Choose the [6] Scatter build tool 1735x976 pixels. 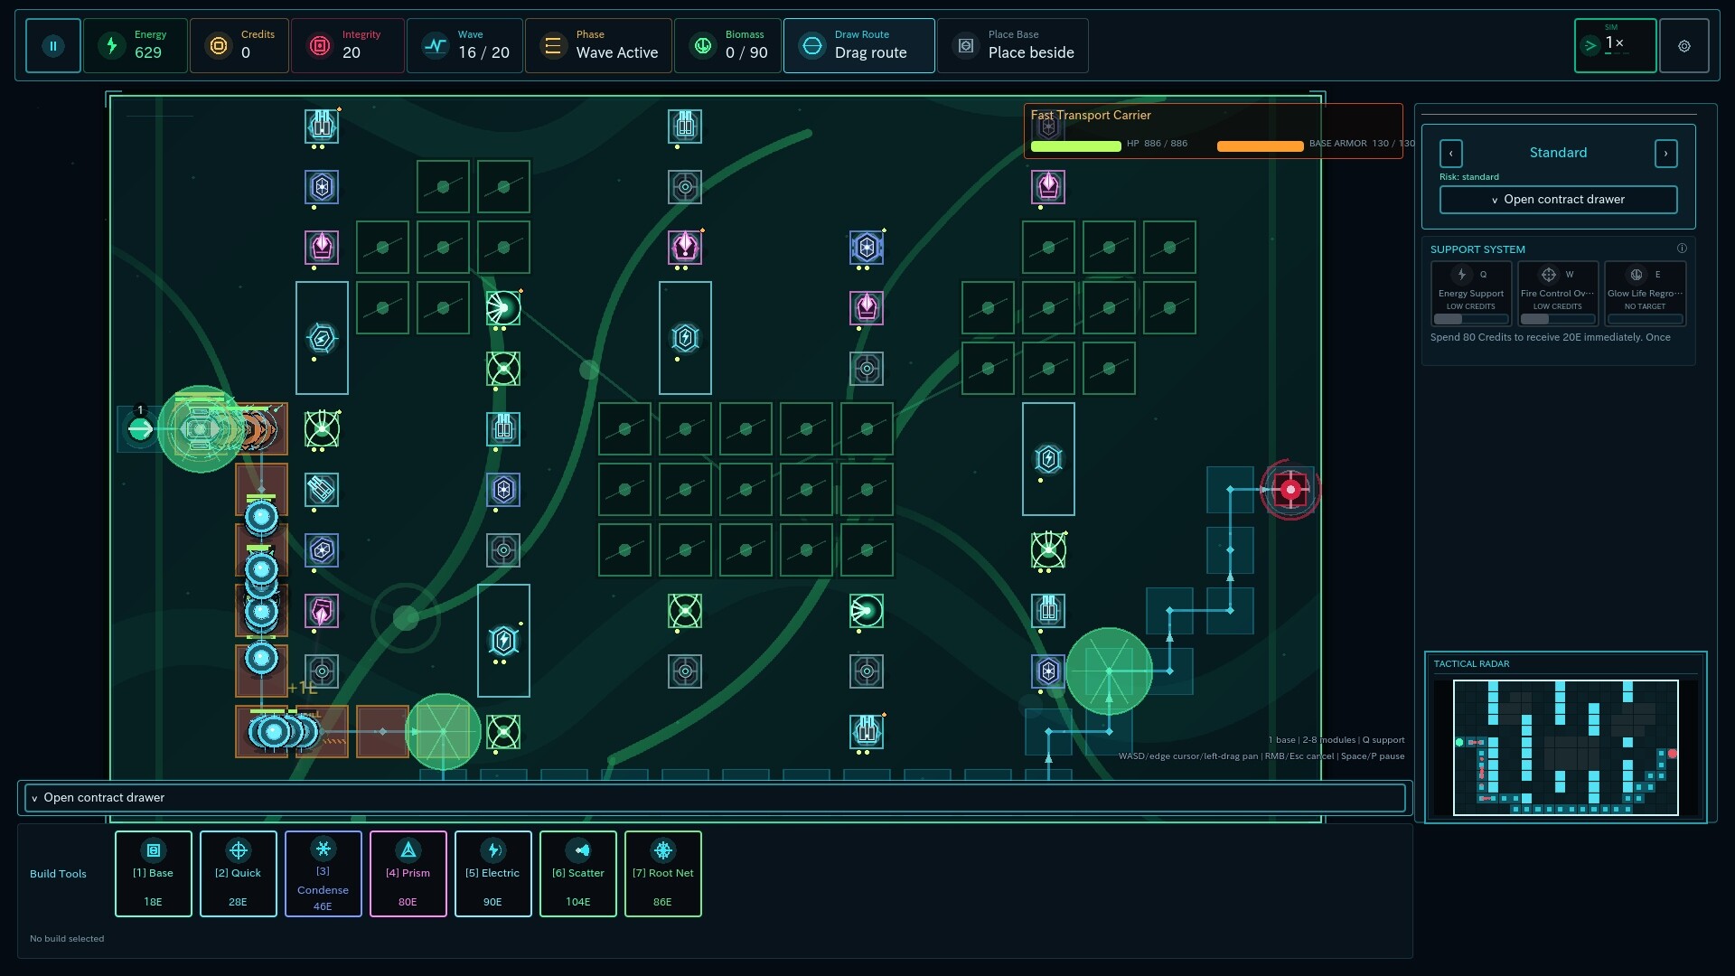click(x=577, y=874)
